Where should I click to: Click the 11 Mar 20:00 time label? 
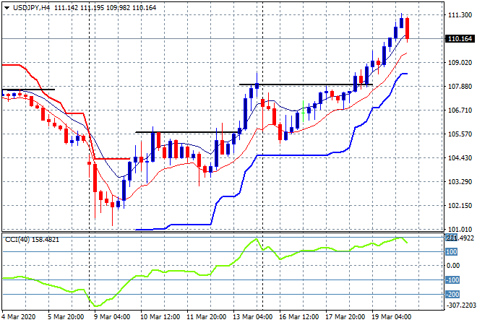coord(206,317)
